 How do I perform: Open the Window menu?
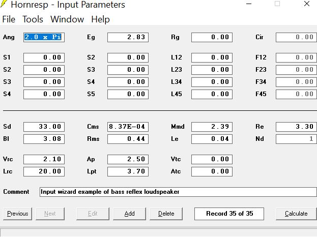click(x=67, y=19)
